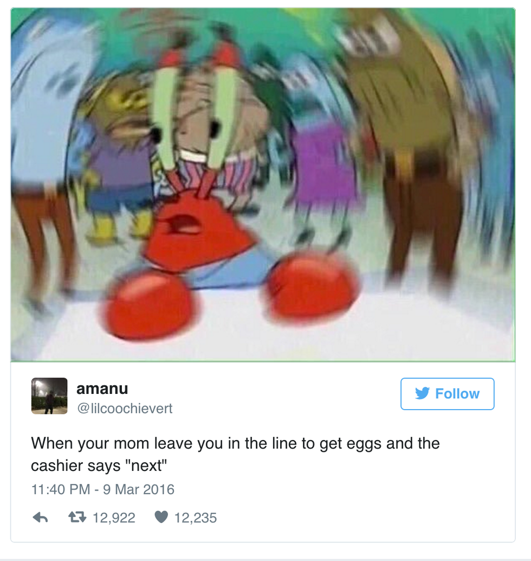Open the blurry Mr. Krabs meme image

(263, 184)
